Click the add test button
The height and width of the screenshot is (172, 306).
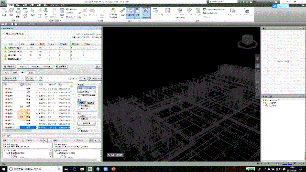[10, 67]
